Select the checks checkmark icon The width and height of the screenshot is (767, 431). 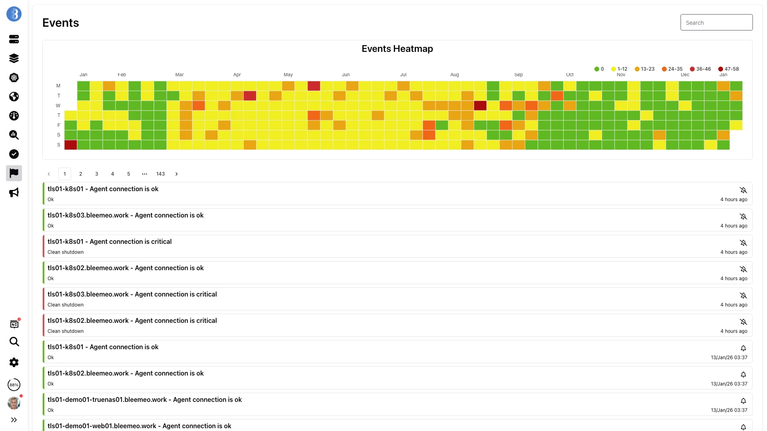[14, 154]
